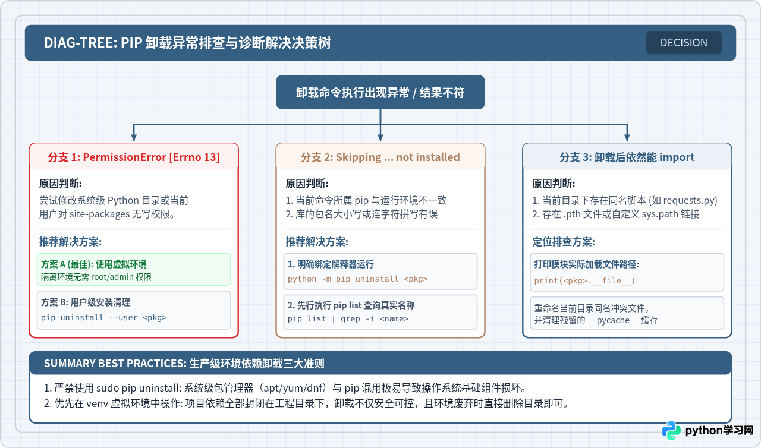Click the banner "SUMMARY BEST PRACTICES: 生产级环境依赖卸载三大准则"

pos(380,363)
